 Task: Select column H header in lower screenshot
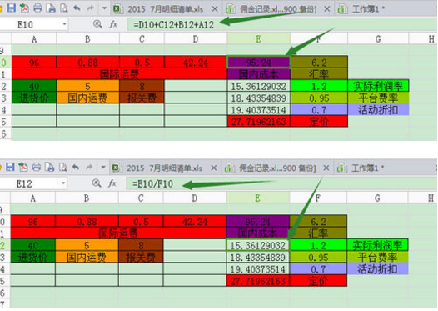[x=423, y=198]
